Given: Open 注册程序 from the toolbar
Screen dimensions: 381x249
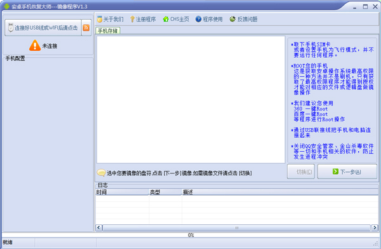Looking at the screenshot, I should [143, 19].
